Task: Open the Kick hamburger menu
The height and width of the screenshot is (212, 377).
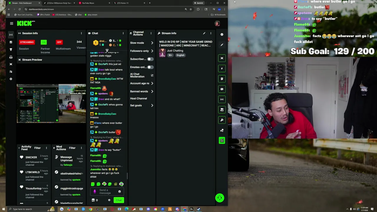Action: (x=11, y=24)
